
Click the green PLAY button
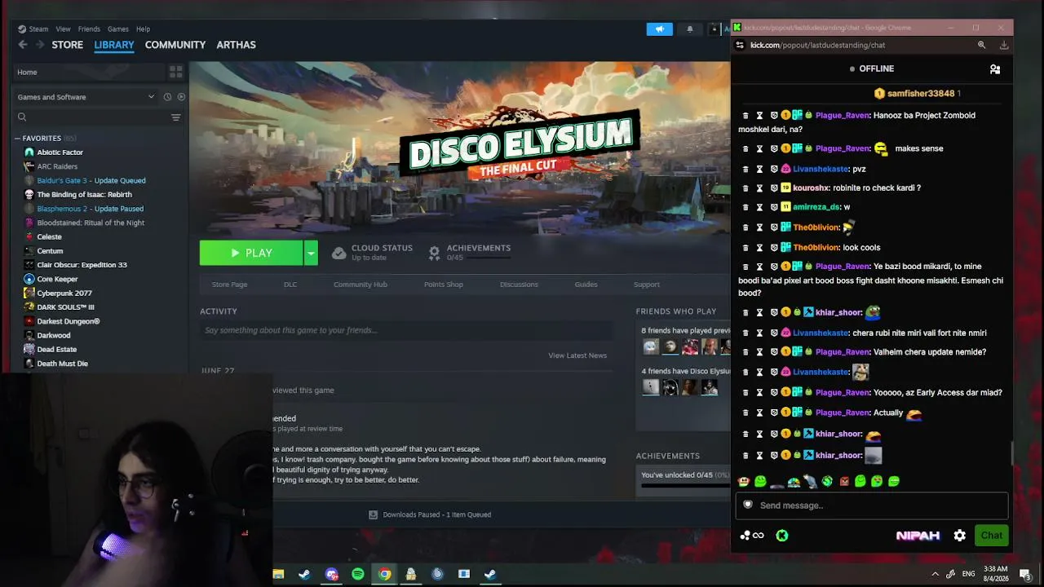(251, 253)
